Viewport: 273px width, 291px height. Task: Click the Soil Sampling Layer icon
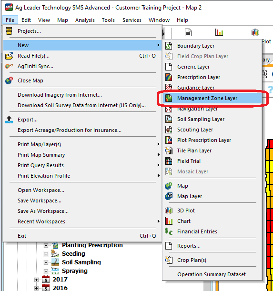pos(169,119)
